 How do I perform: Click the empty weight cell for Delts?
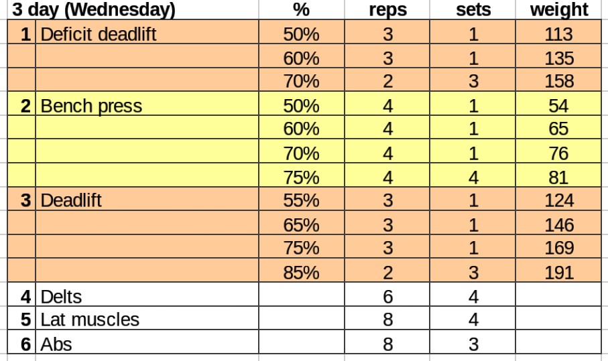[558, 296]
